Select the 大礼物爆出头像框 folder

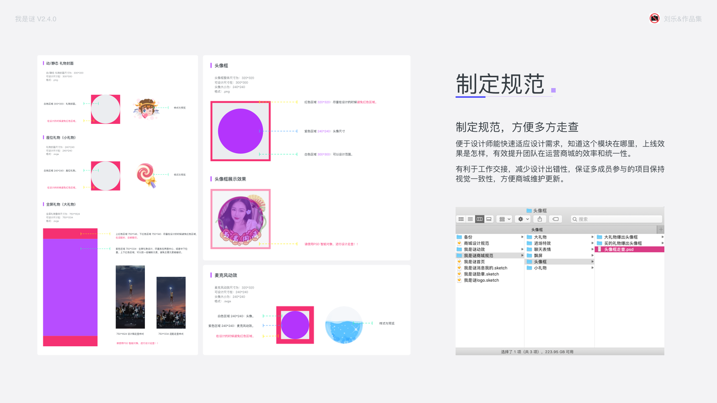pos(630,237)
